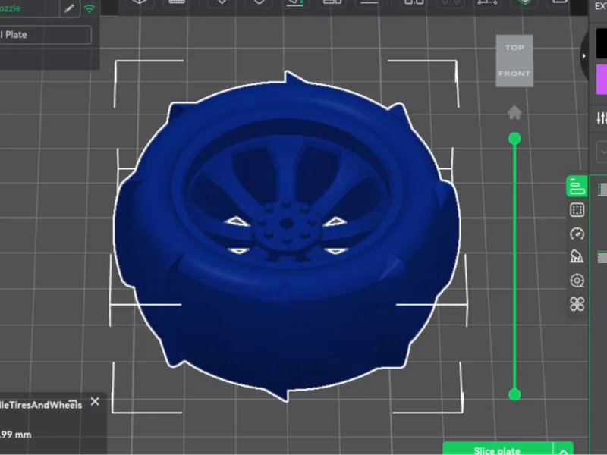This screenshot has height=455, width=607.
Task: Click the sliders settings icon in the right panel
Action: 601,118
